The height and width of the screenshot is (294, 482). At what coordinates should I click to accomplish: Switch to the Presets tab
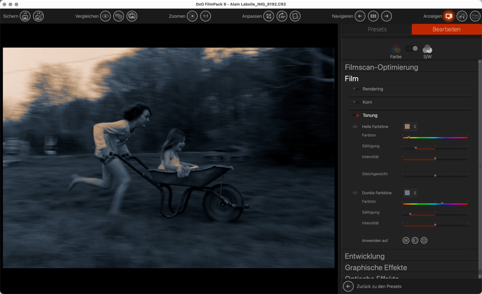coord(377,29)
